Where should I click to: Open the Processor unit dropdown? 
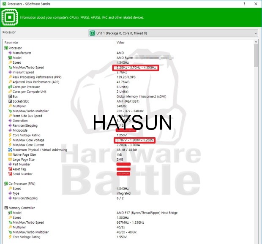pyautogui.click(x=173, y=33)
